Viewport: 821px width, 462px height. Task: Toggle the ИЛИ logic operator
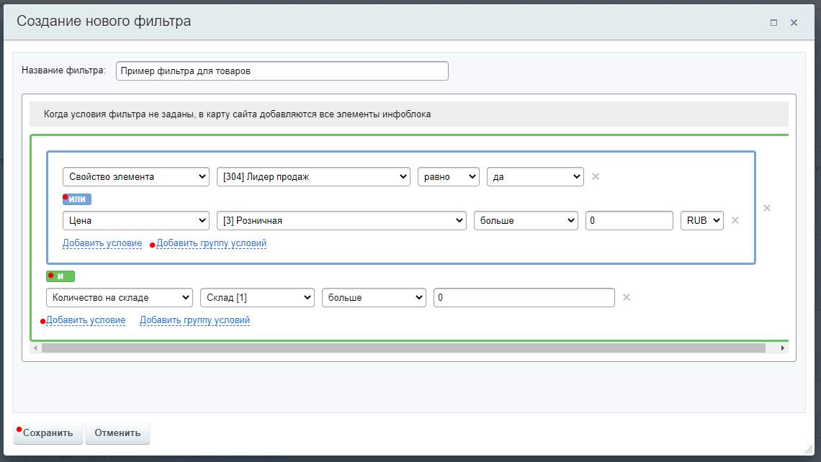coord(77,199)
